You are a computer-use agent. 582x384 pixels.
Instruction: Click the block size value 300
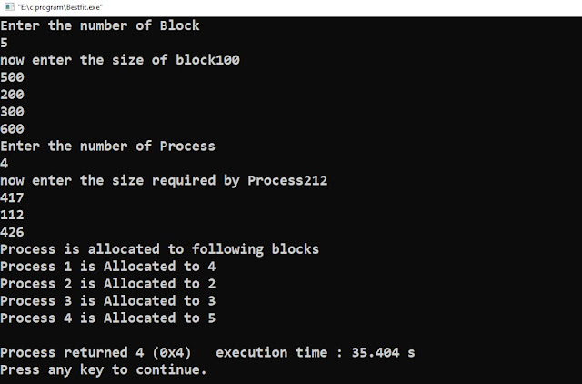tap(12, 112)
